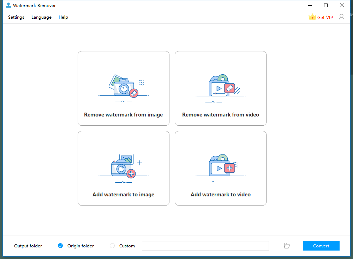
Task: Click the user account profile icon
Action: [341, 17]
